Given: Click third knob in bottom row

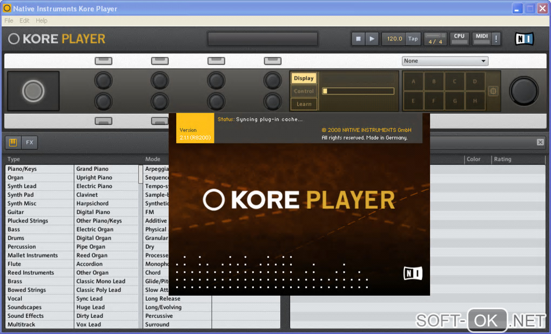Looking at the screenshot, I should [216, 102].
